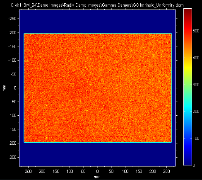Screen dimensions: 202x180
Task: Click the -100 tick label on horizontal axis
Action: pos(69,171)
